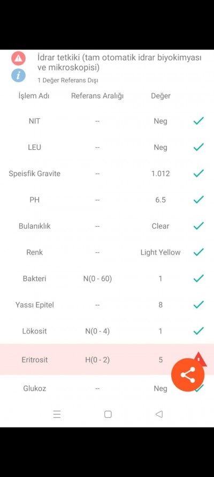Tap the checkmark in the Lökosit row
Image resolution: width=214 pixels, height=477 pixels.
(198, 331)
